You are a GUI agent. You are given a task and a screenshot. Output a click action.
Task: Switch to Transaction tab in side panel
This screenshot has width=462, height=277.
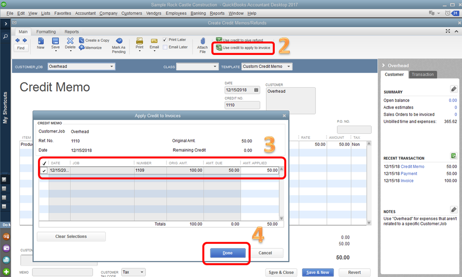coord(423,74)
